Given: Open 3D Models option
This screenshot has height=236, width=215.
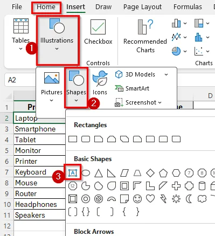Looking at the screenshot, I should tap(135, 74).
